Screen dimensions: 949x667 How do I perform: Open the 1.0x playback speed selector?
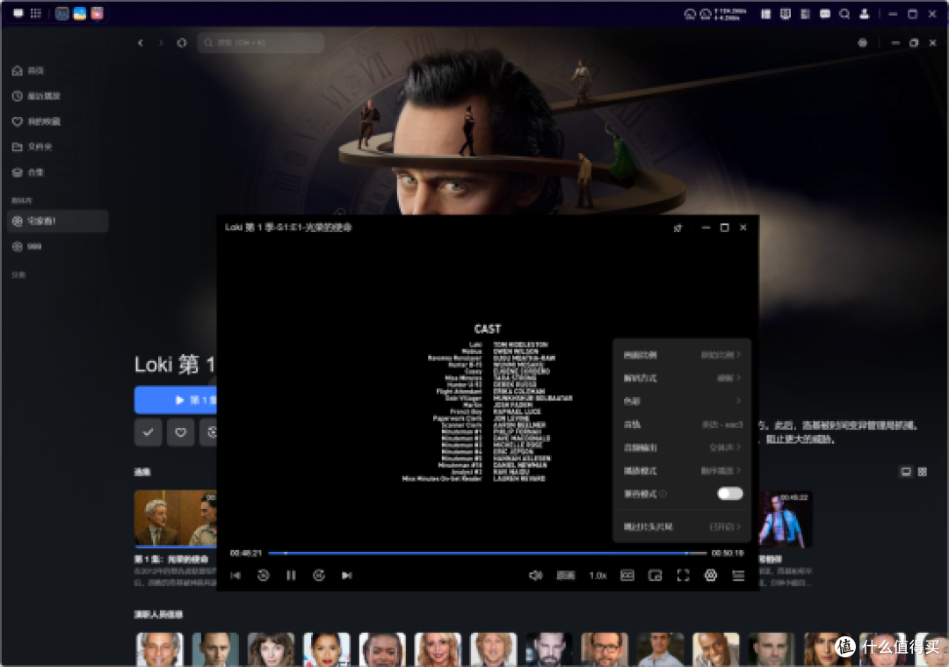[598, 576]
